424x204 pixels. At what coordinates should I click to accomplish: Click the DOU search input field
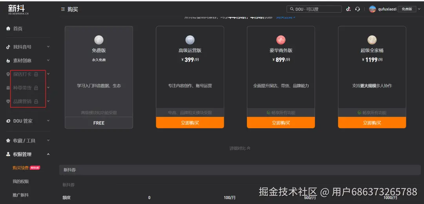tap(314, 9)
